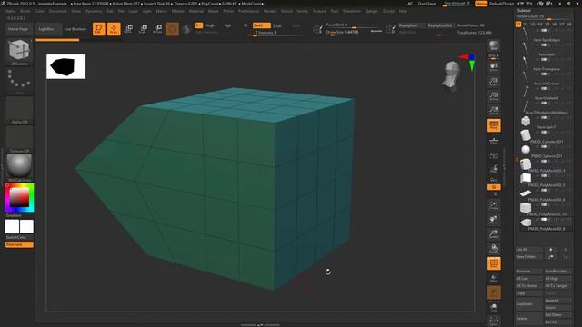This screenshot has width=582, height=327.
Task: Click the QuickSave button
Action: (426, 4)
